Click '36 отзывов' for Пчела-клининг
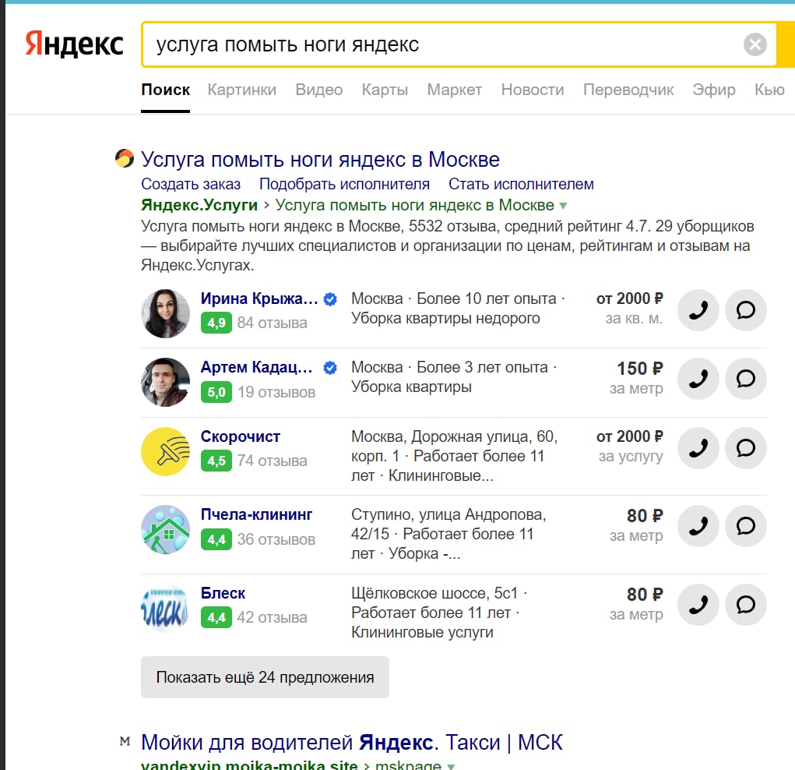The image size is (795, 770). tap(276, 539)
